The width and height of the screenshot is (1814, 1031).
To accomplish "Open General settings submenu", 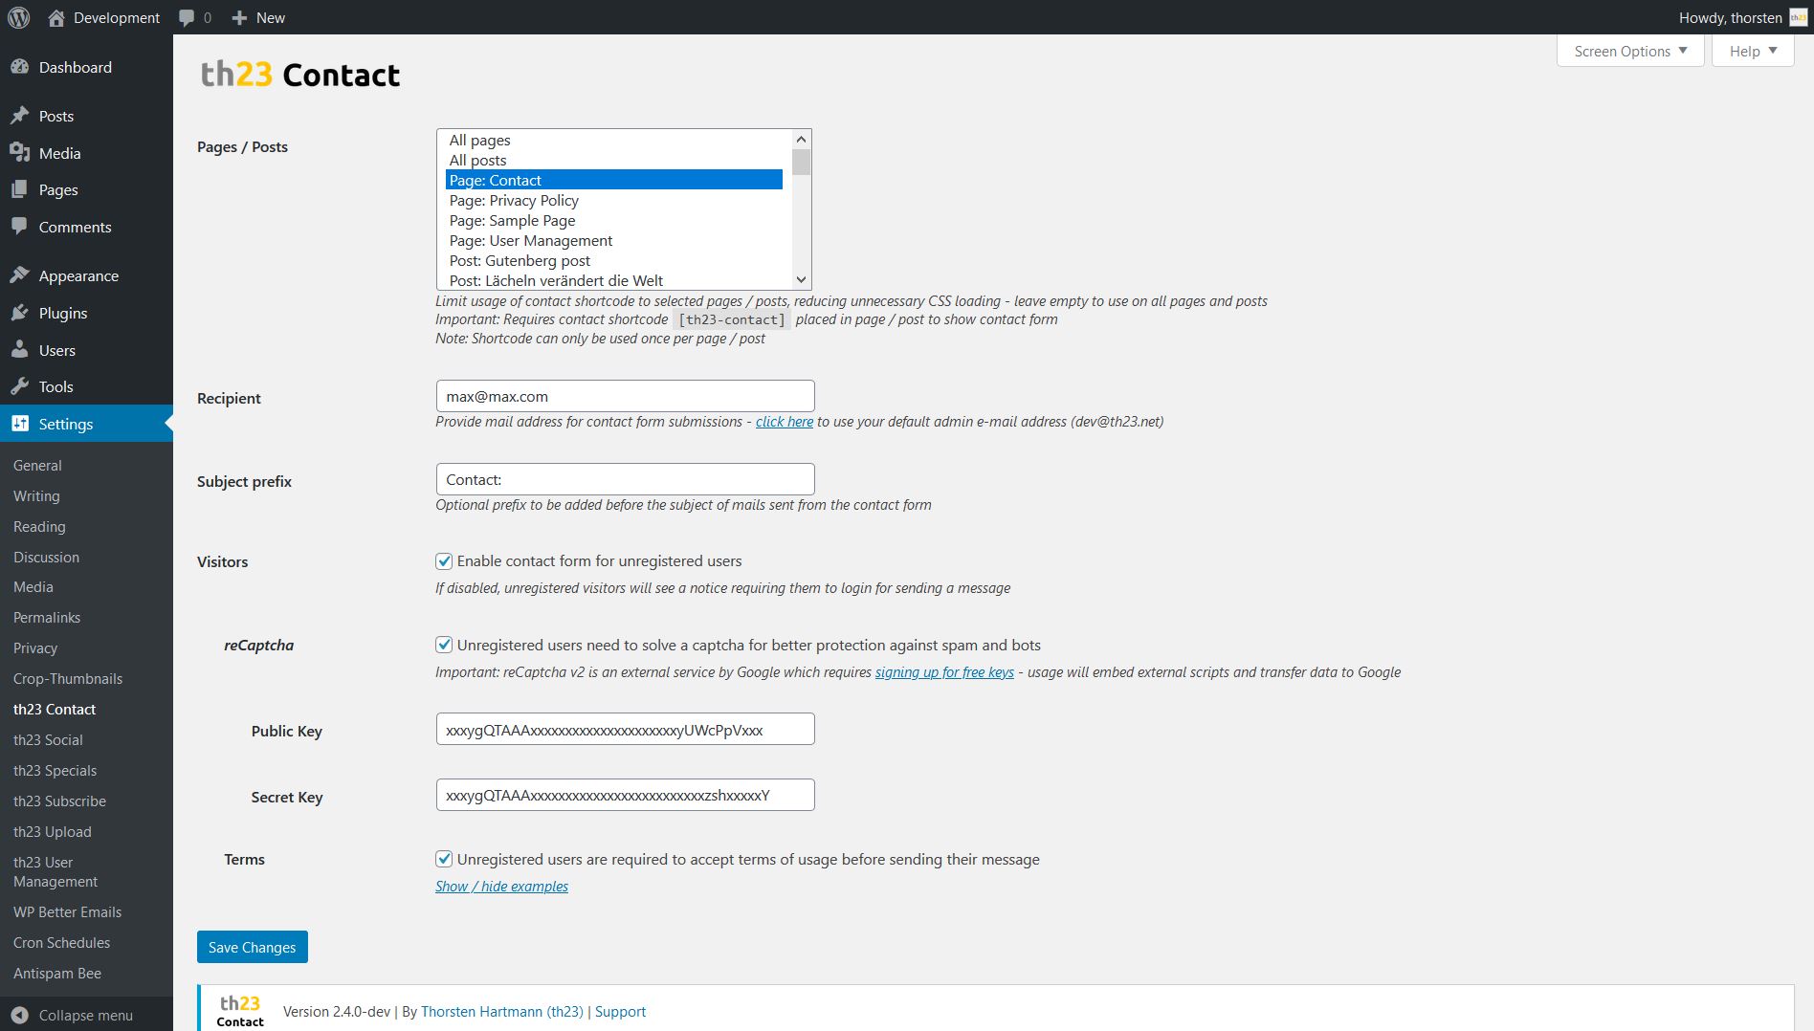I will [37, 466].
